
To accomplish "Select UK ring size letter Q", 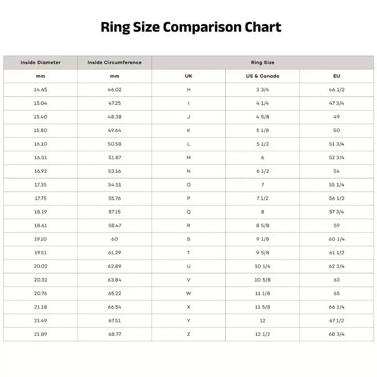I will click(188, 212).
